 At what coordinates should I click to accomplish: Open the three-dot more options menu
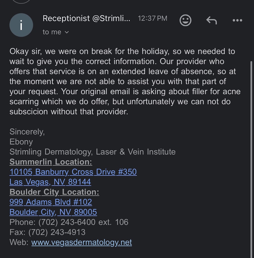pos(237,20)
